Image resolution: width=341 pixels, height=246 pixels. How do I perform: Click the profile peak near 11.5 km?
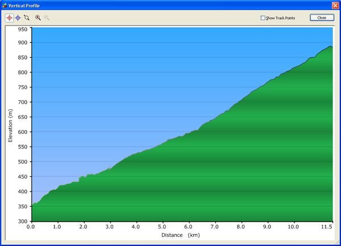pos(330,46)
